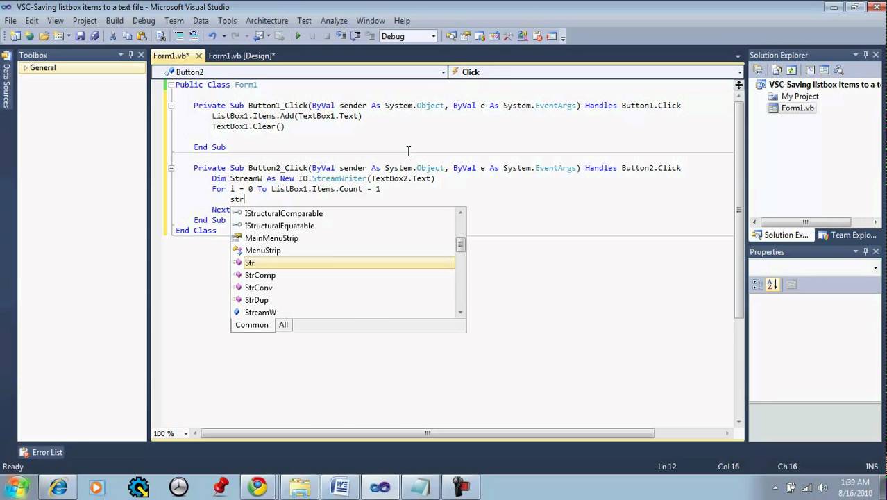Click the Refresh icon in Solution Explorer
The height and width of the screenshot is (500, 887).
coord(791,70)
